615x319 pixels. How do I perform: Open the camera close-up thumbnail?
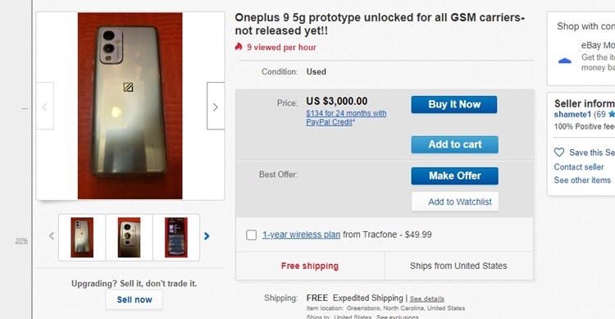(x=129, y=237)
